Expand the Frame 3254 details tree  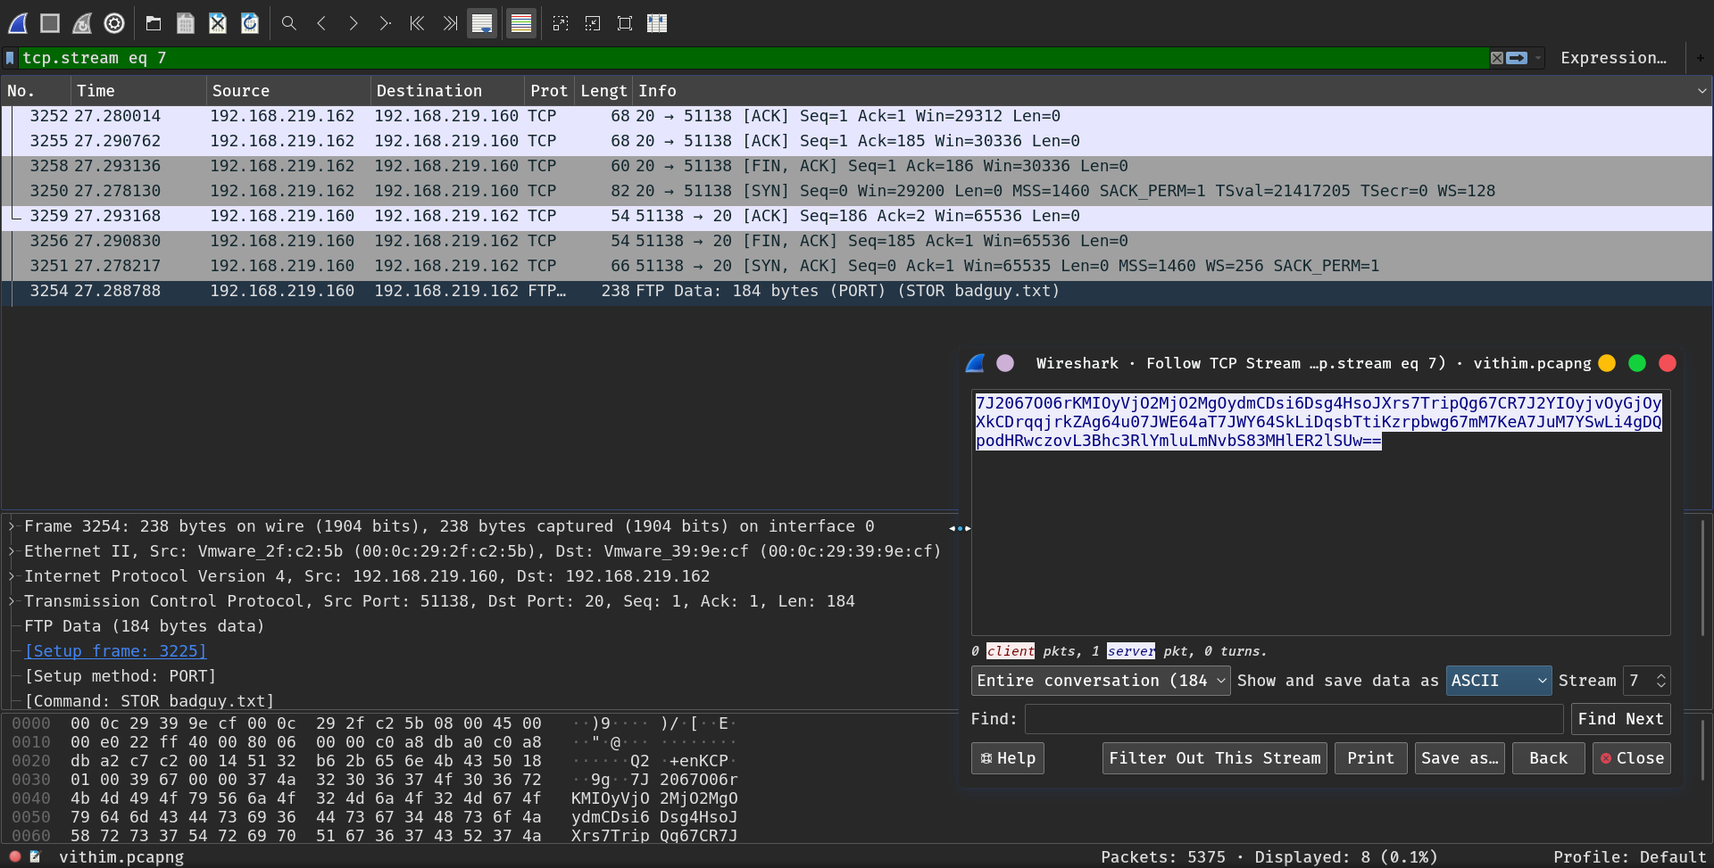click(12, 526)
